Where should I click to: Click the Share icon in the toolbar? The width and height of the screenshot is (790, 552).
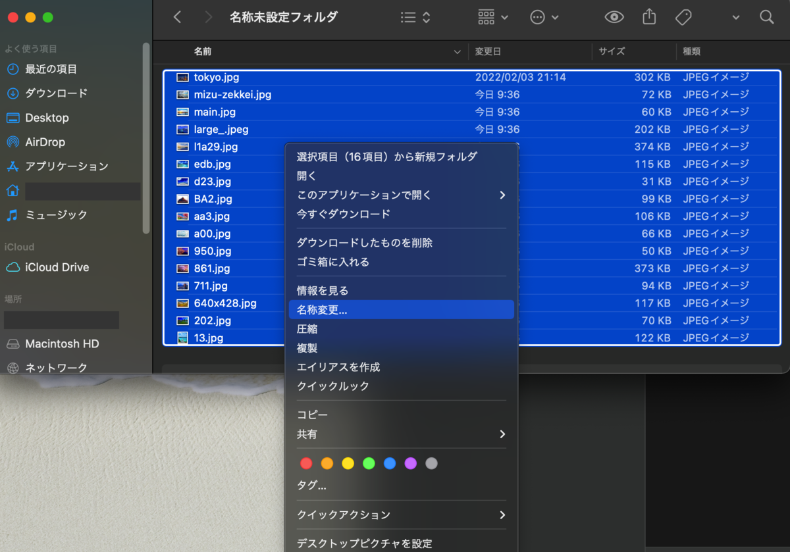pos(648,17)
